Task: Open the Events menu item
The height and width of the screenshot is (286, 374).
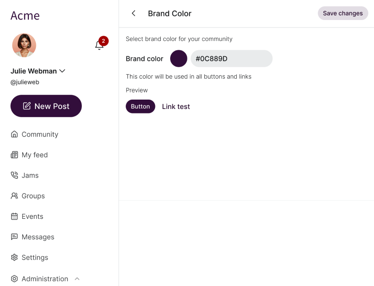Action: 32,217
